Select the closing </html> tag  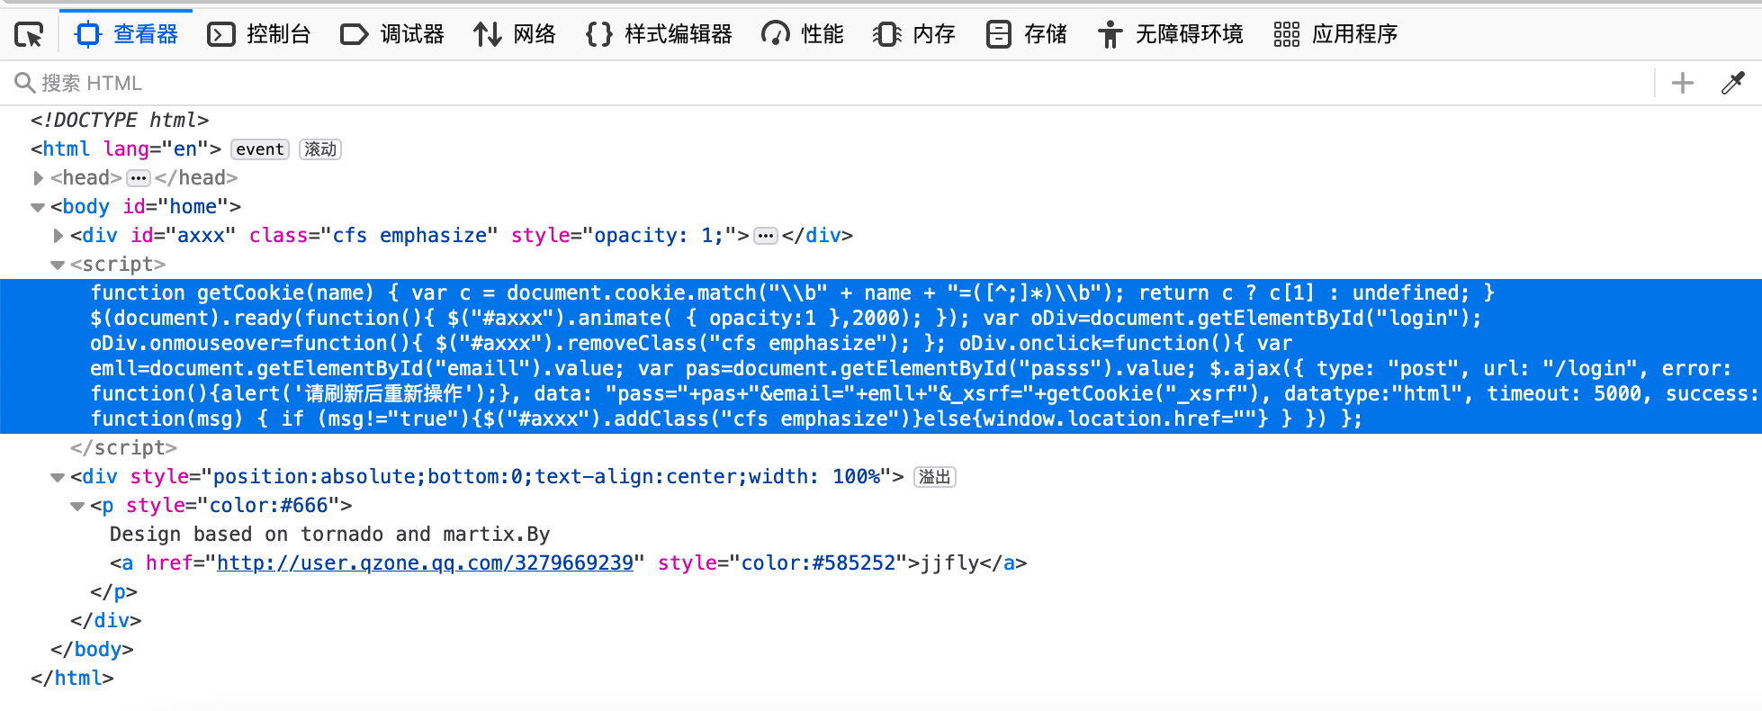[x=72, y=679]
